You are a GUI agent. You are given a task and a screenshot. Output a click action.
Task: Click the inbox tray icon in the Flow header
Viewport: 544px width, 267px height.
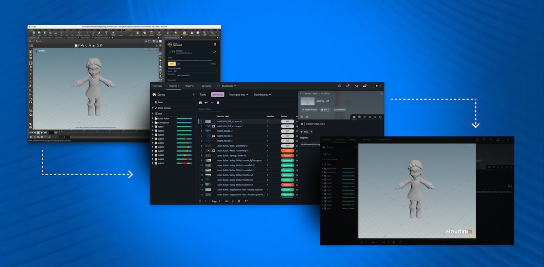tap(365, 86)
